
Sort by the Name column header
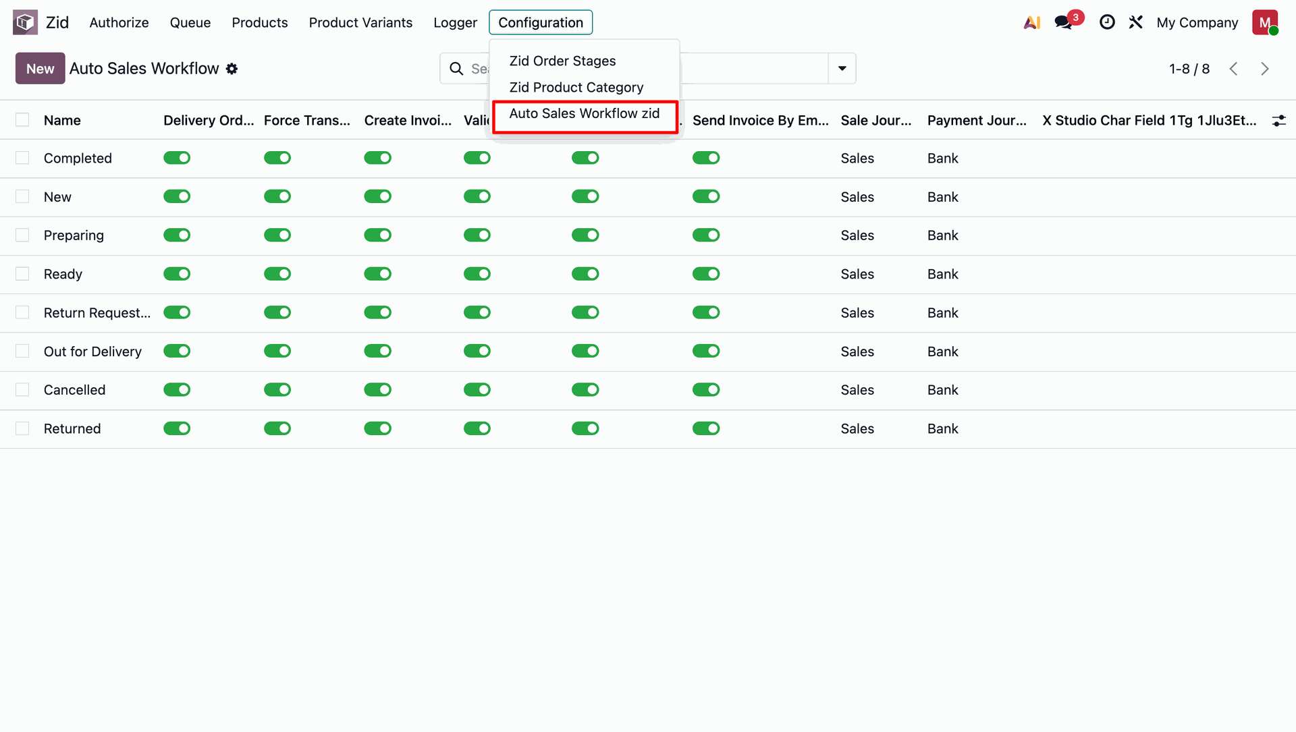[62, 120]
